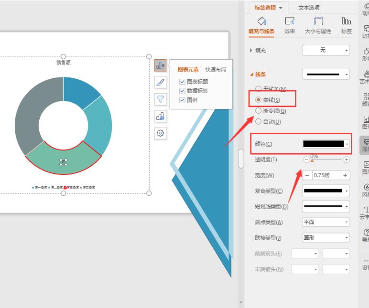Increase line width with plus button
The image size is (369, 308).
(345, 175)
